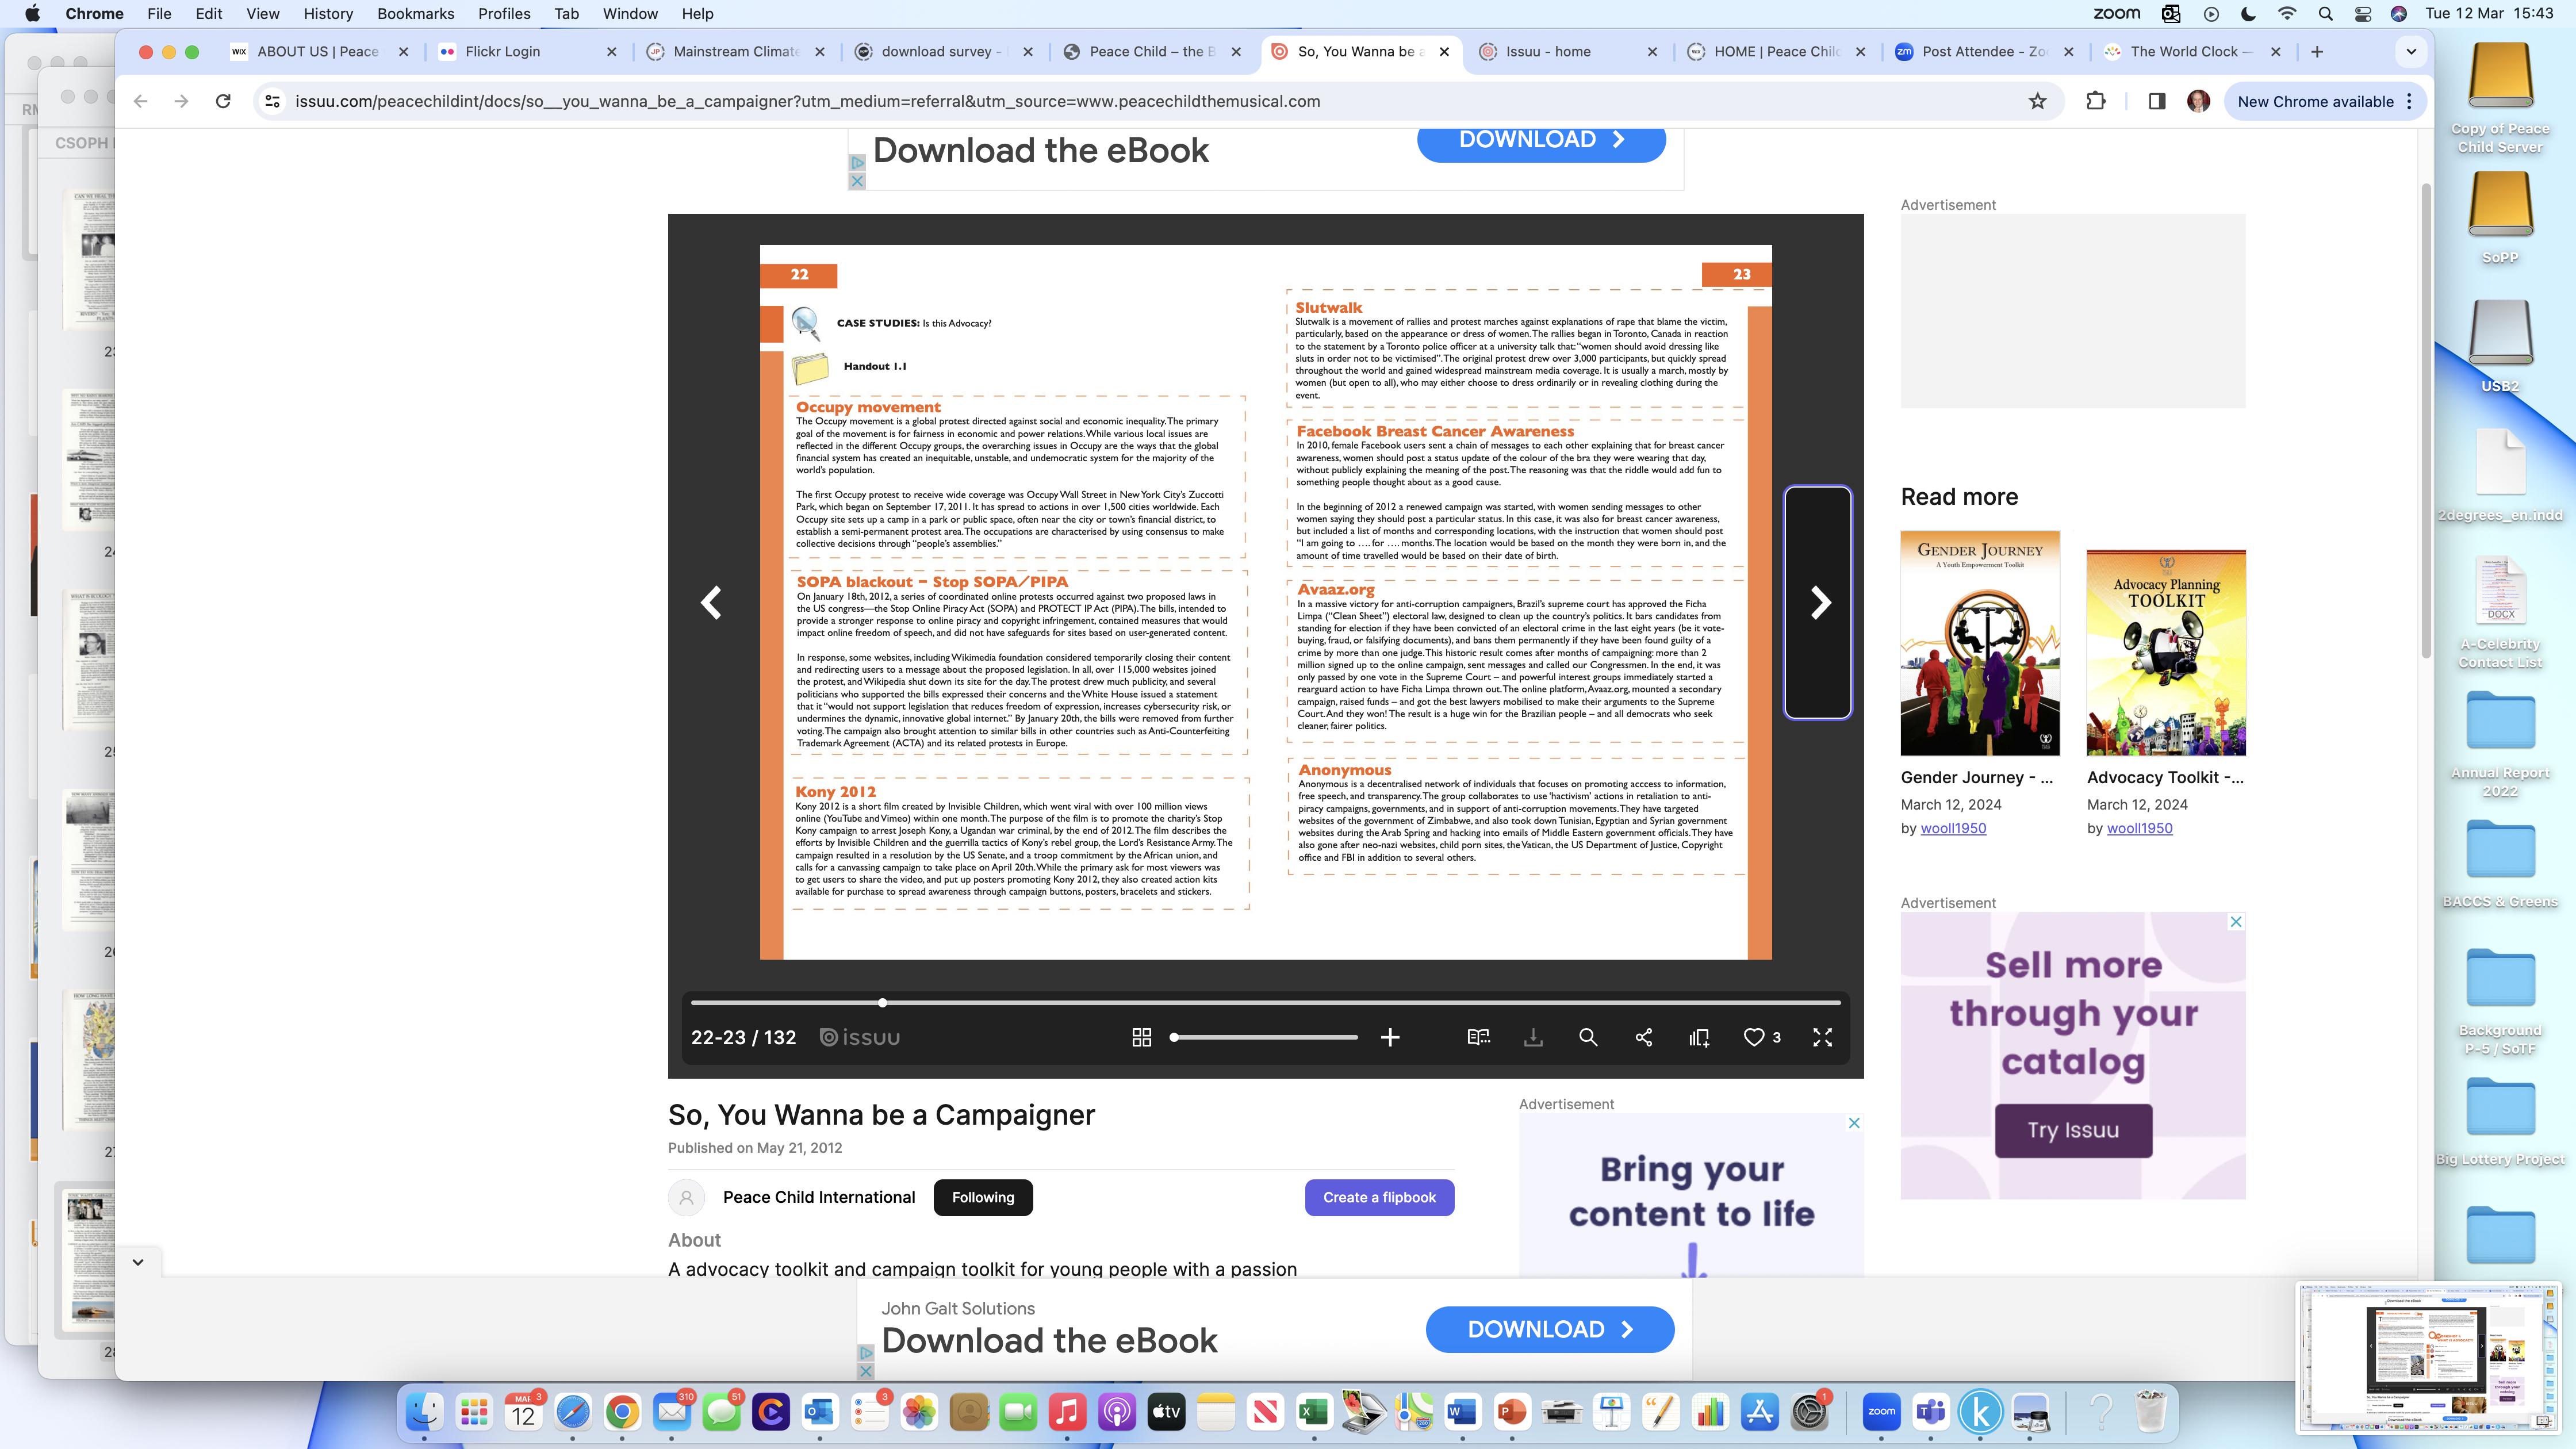Viewport: 2576px width, 1449px height.
Task: Click the Create a flipbook button
Action: pyautogui.click(x=1379, y=1197)
